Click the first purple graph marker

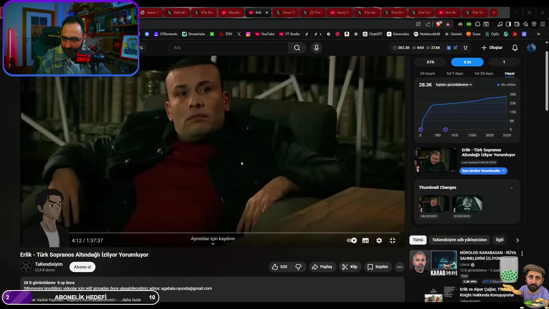click(421, 130)
